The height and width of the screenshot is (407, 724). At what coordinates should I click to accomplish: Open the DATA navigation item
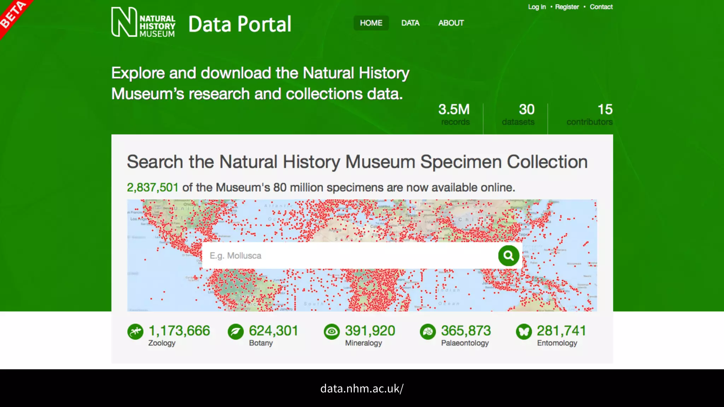pyautogui.click(x=410, y=23)
